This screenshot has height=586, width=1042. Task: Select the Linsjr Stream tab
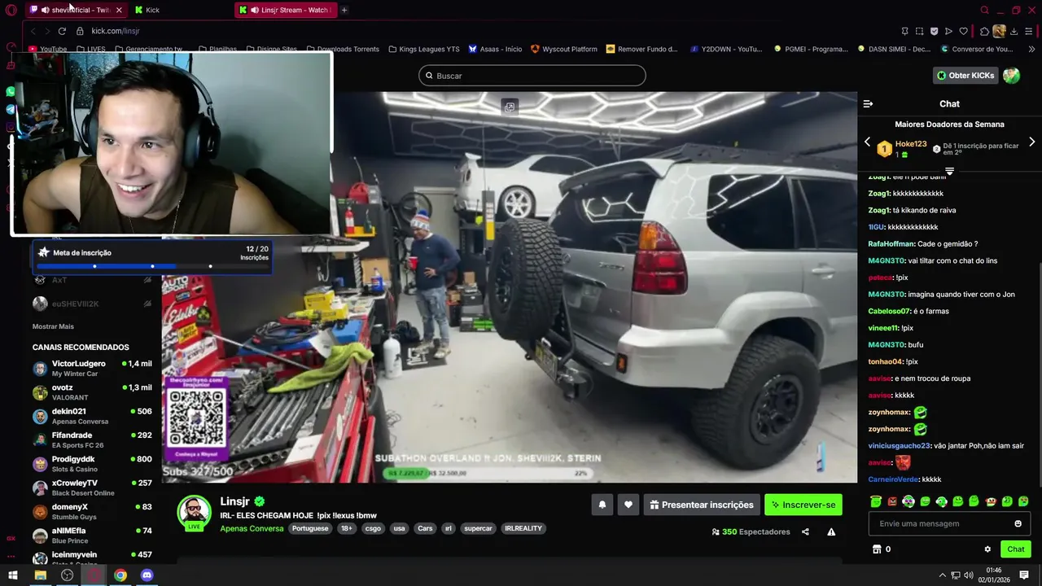286,10
